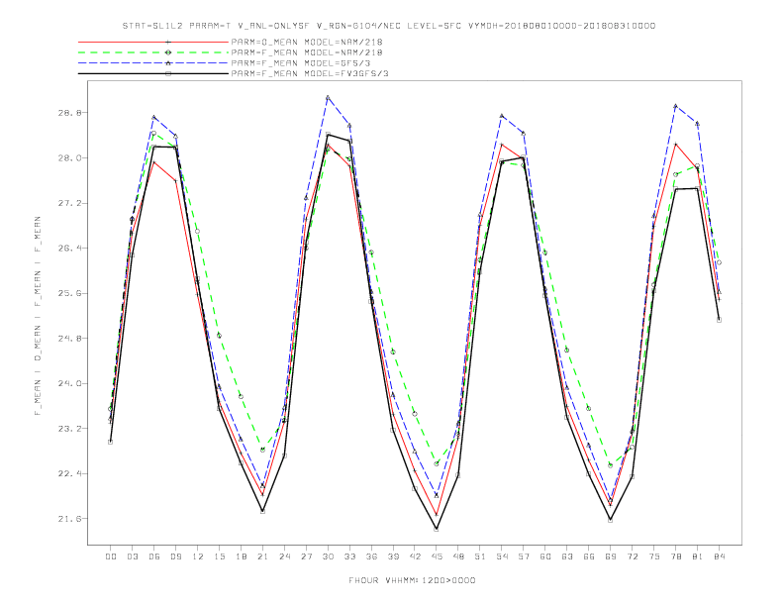The image size is (784, 606).
Task: Click x-axis forecast hour 06
Action: click(x=154, y=556)
